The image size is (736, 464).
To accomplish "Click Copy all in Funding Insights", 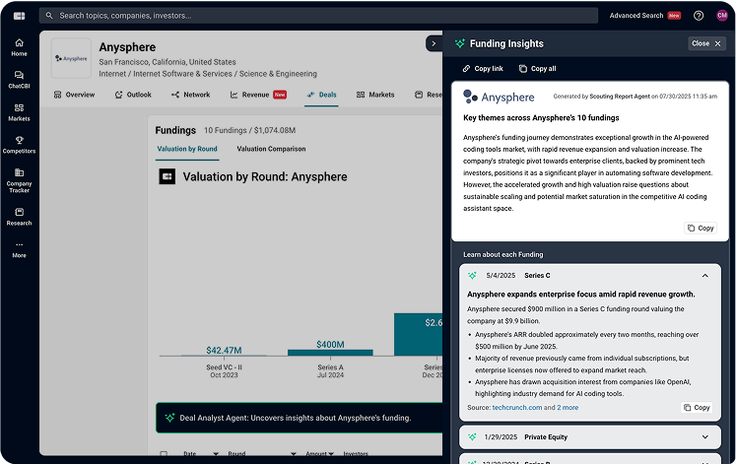I will (x=537, y=69).
